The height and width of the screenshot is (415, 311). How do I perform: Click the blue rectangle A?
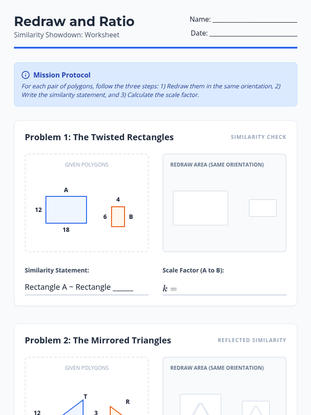tap(66, 210)
